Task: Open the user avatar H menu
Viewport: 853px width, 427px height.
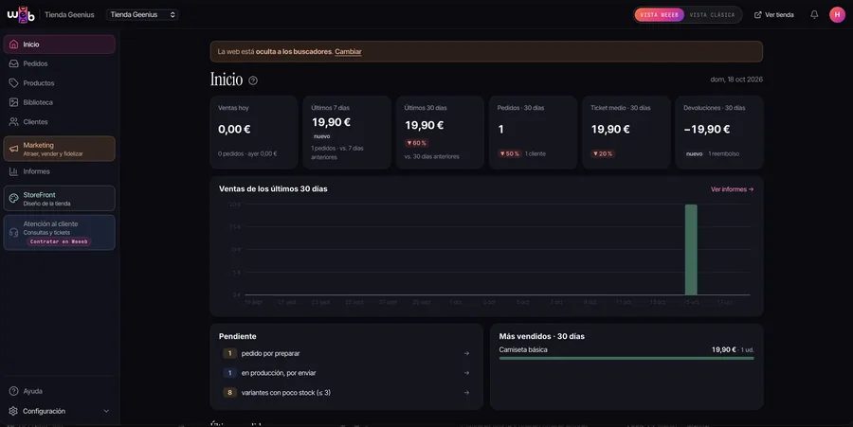Action: point(837,14)
